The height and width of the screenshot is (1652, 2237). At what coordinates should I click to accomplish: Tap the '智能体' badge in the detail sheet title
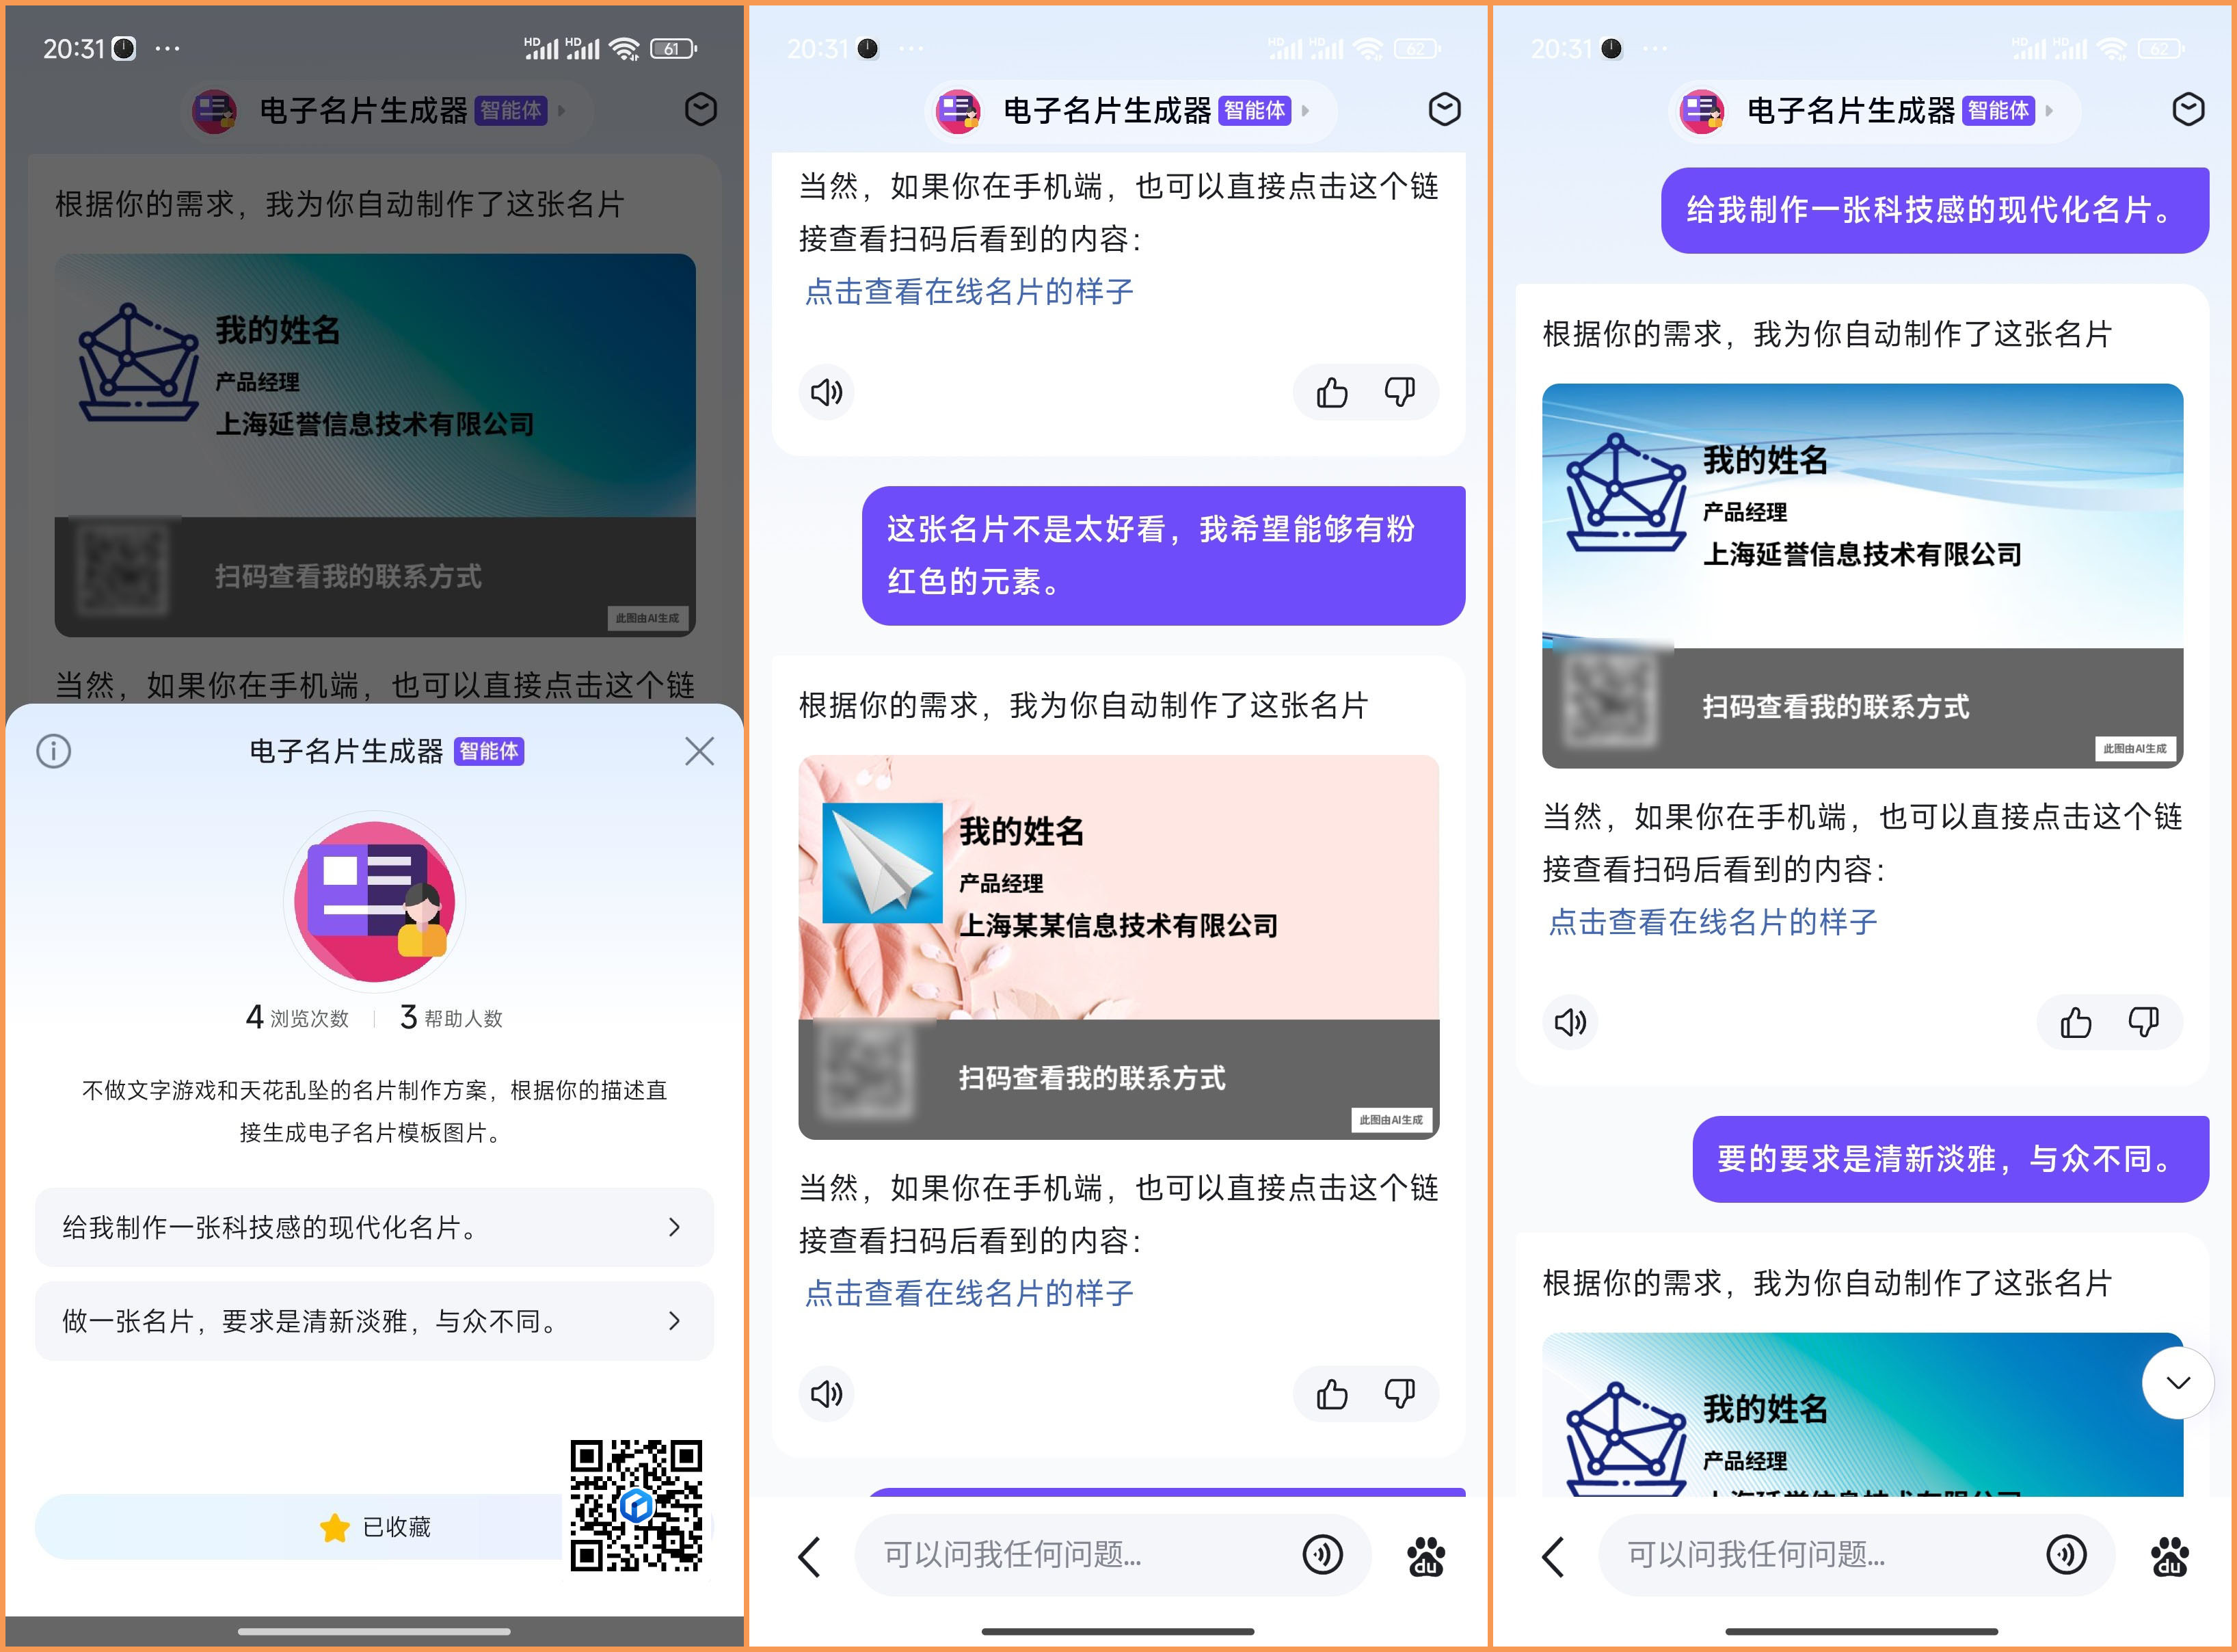point(489,751)
